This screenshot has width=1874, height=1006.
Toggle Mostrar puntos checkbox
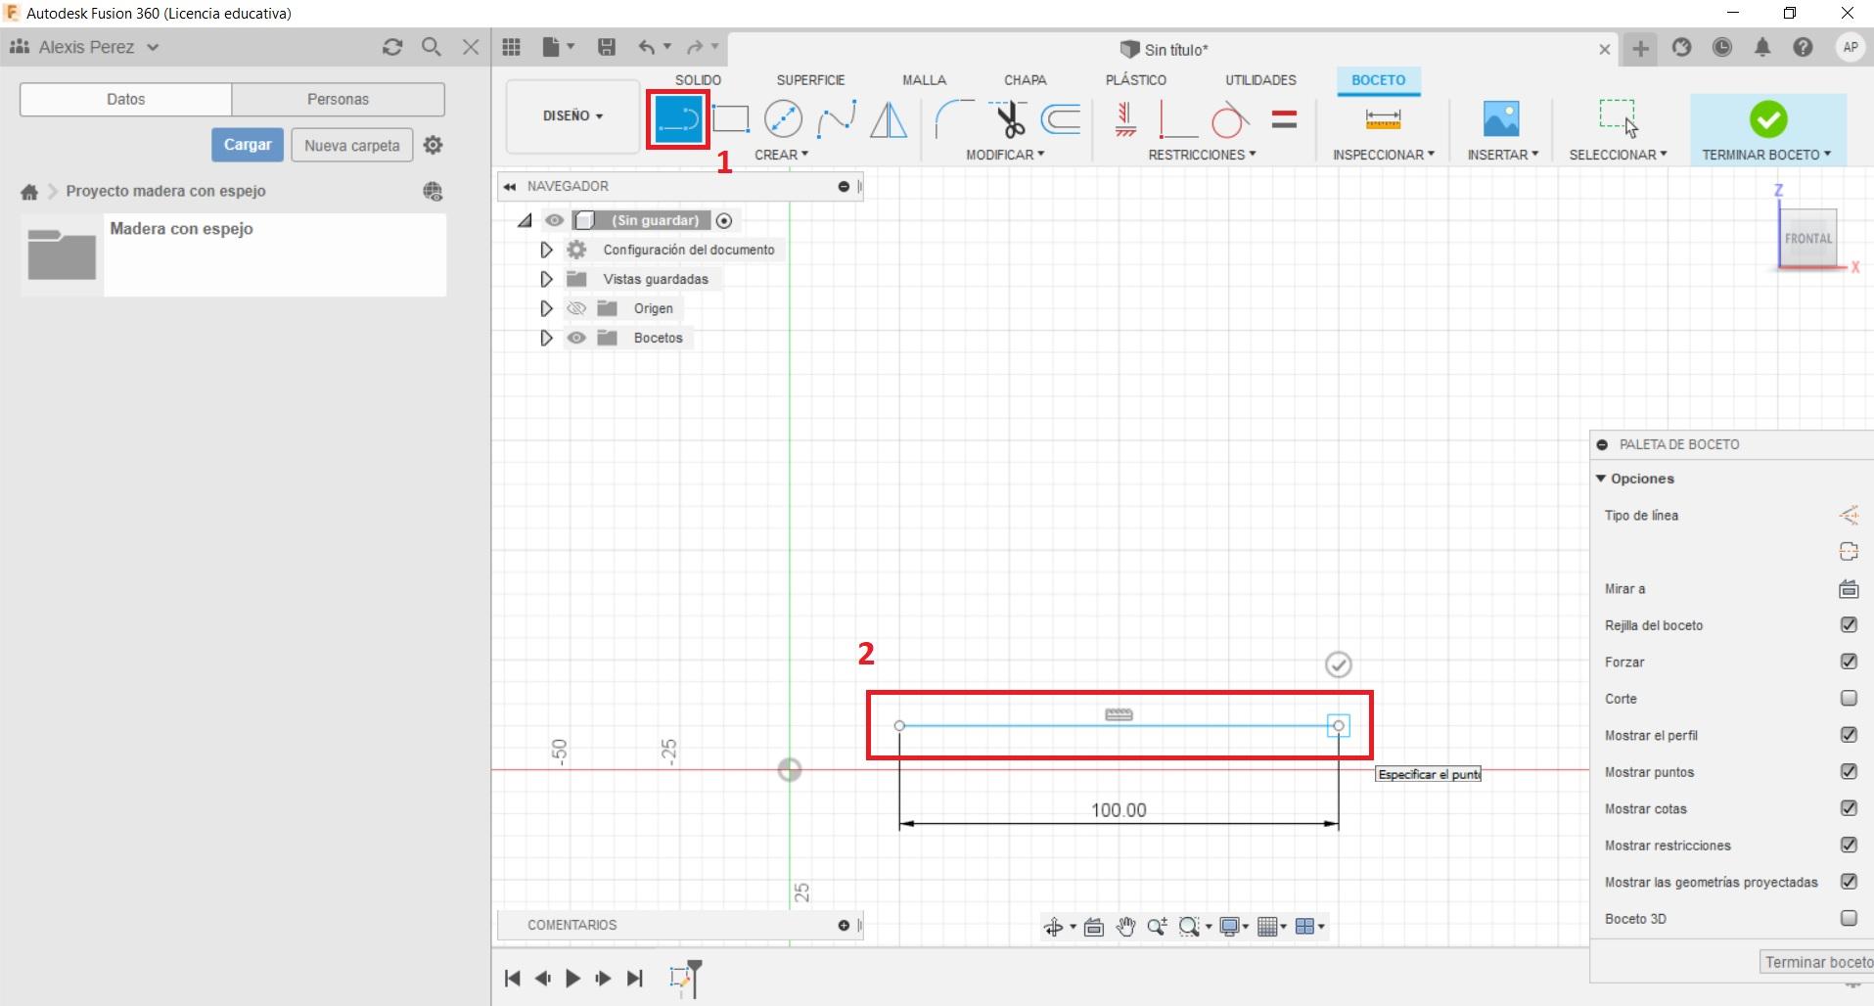(x=1849, y=771)
